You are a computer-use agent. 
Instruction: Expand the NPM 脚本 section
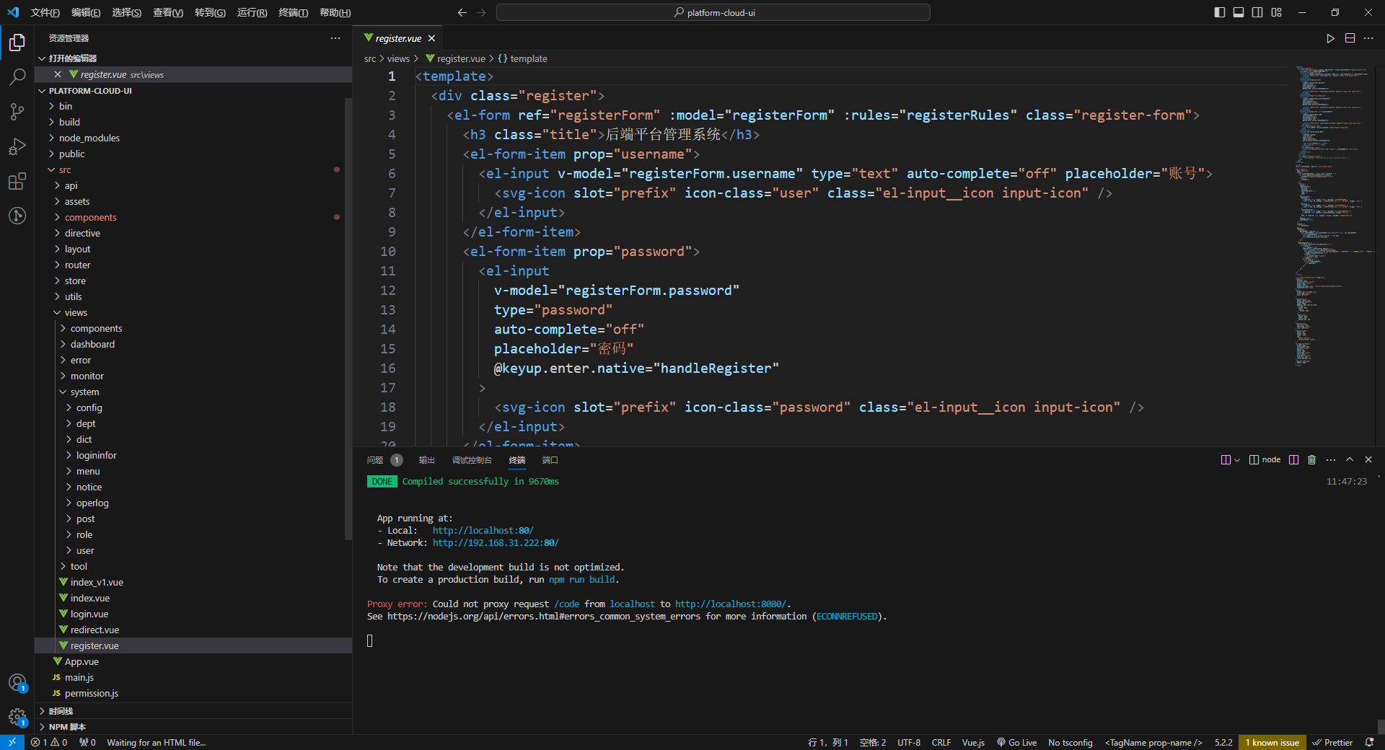point(193,727)
